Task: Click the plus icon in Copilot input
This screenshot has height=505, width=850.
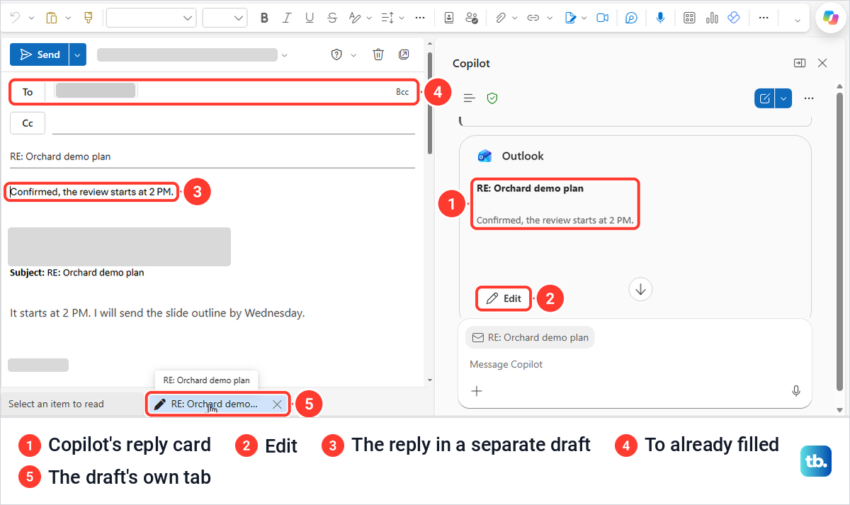Action: 477,391
